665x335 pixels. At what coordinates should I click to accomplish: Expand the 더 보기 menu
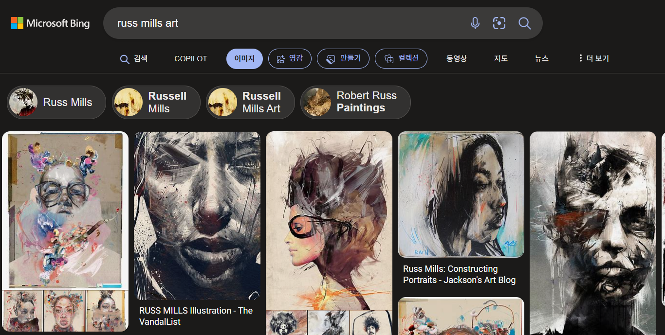click(x=593, y=59)
